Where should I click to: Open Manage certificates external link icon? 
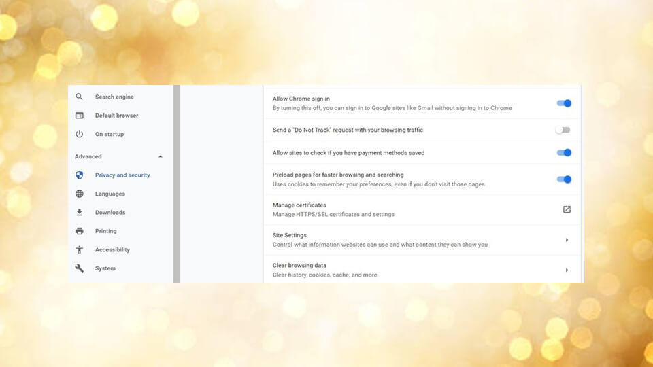(x=567, y=209)
